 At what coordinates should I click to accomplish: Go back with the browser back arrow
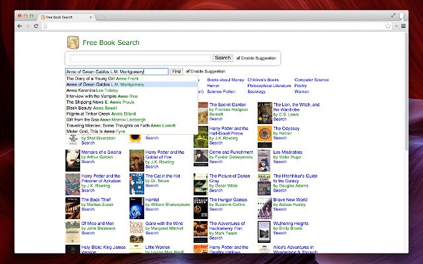[x=20, y=26]
